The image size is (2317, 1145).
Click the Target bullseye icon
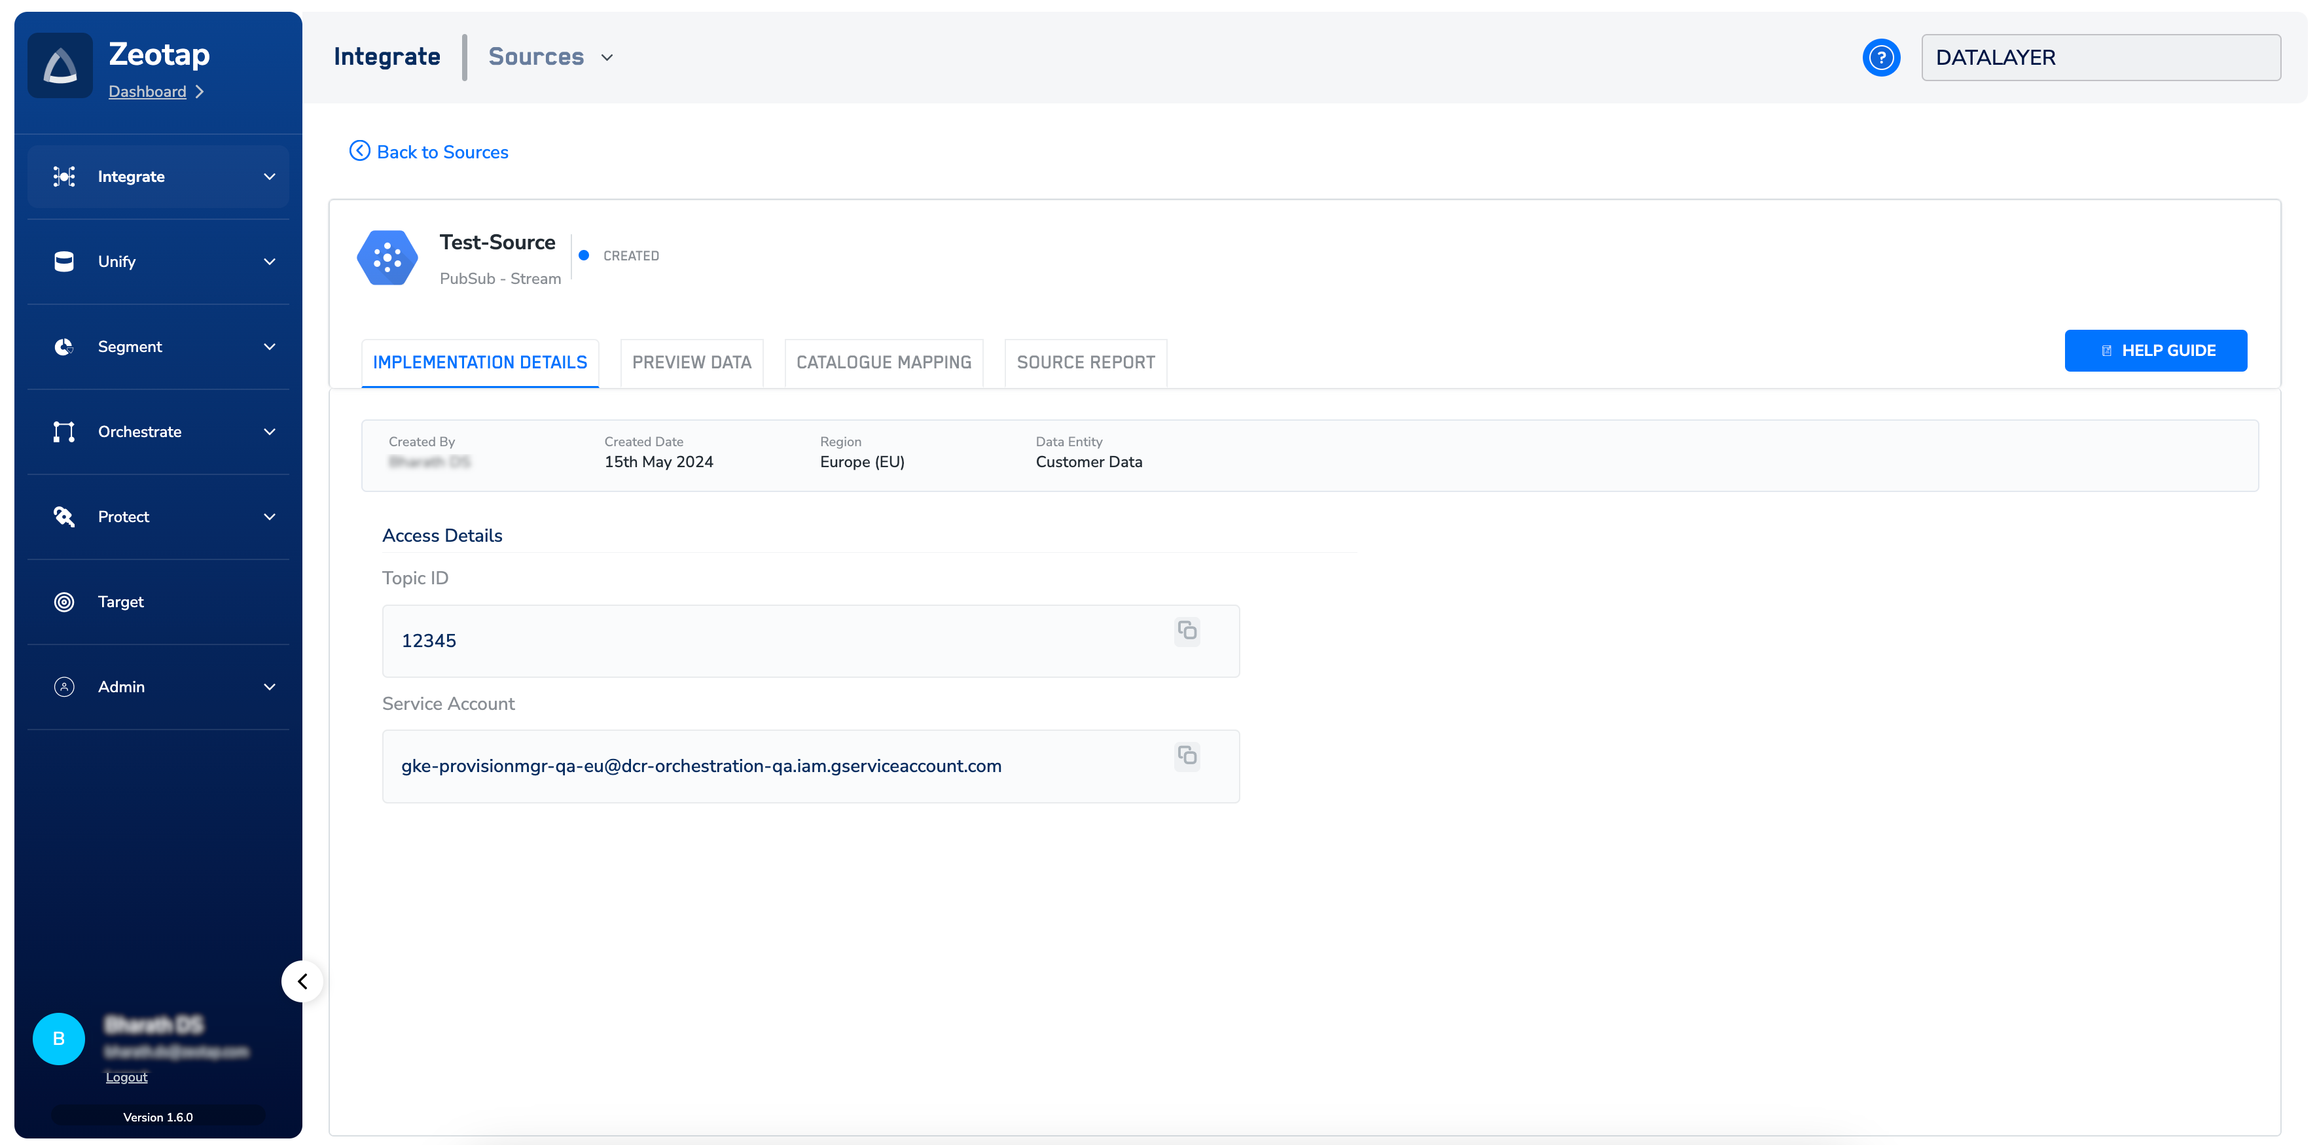point(64,602)
